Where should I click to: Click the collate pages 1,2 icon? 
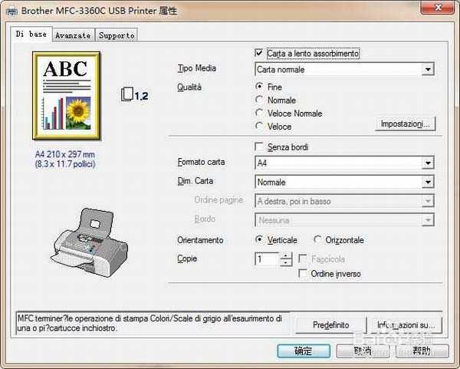pyautogui.click(x=134, y=95)
